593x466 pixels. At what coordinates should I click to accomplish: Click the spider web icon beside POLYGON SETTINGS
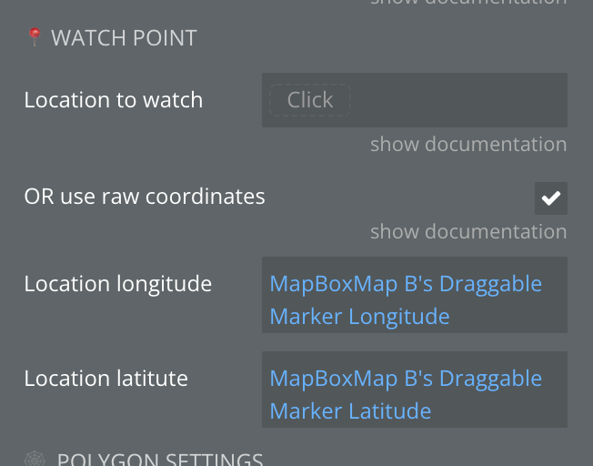[x=35, y=459]
